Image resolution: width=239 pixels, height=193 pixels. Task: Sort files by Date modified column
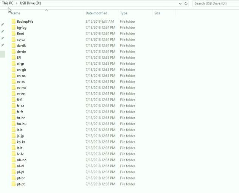pyautogui.click(x=96, y=13)
